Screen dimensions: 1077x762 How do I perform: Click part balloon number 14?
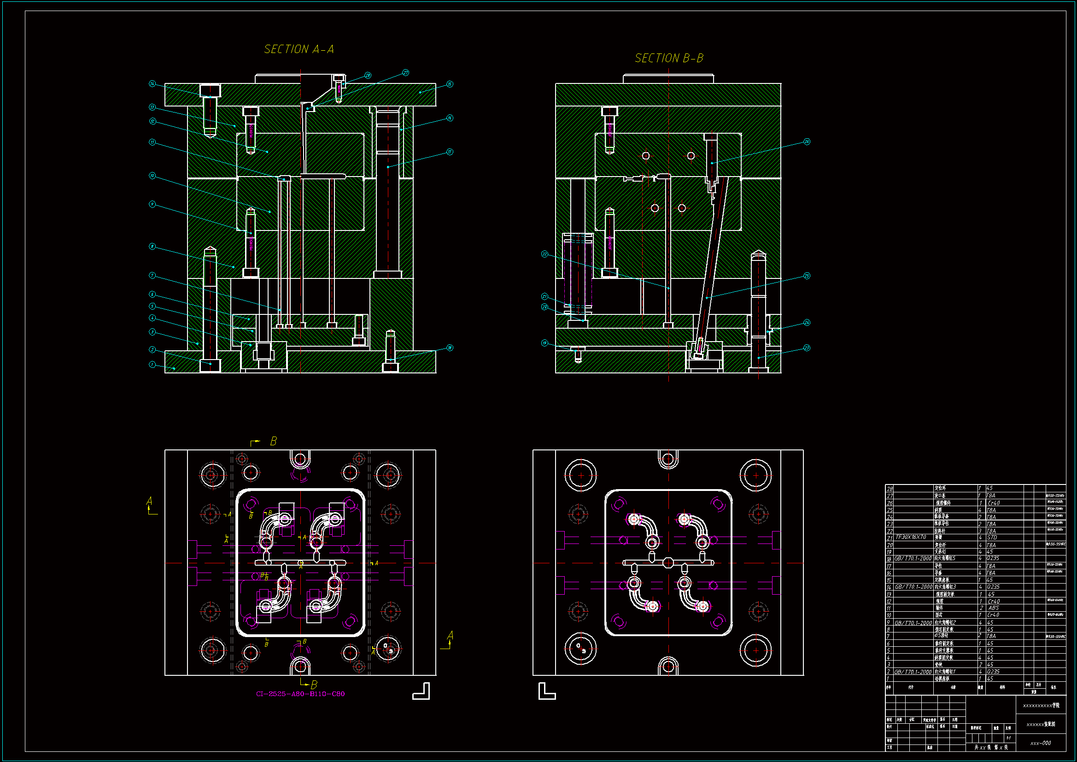tap(152, 83)
